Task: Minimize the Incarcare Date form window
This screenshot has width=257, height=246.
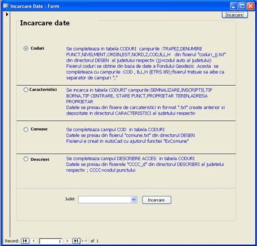Action: tap(234, 6)
